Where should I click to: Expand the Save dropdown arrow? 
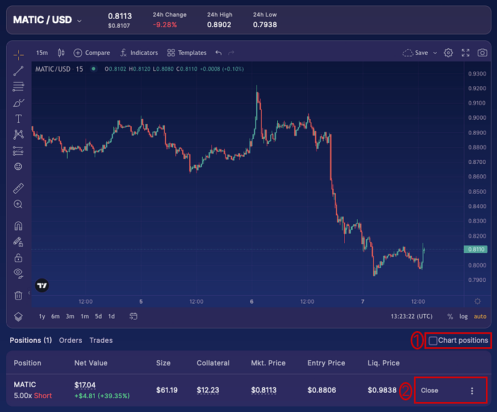435,53
